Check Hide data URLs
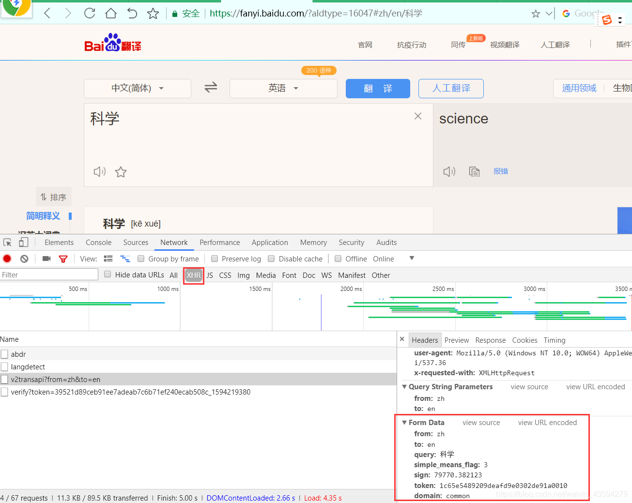This screenshot has width=632, height=503. pos(108,274)
